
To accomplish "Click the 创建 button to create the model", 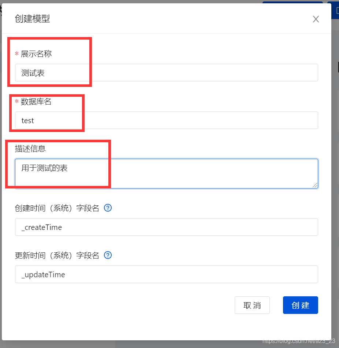I will point(300,305).
